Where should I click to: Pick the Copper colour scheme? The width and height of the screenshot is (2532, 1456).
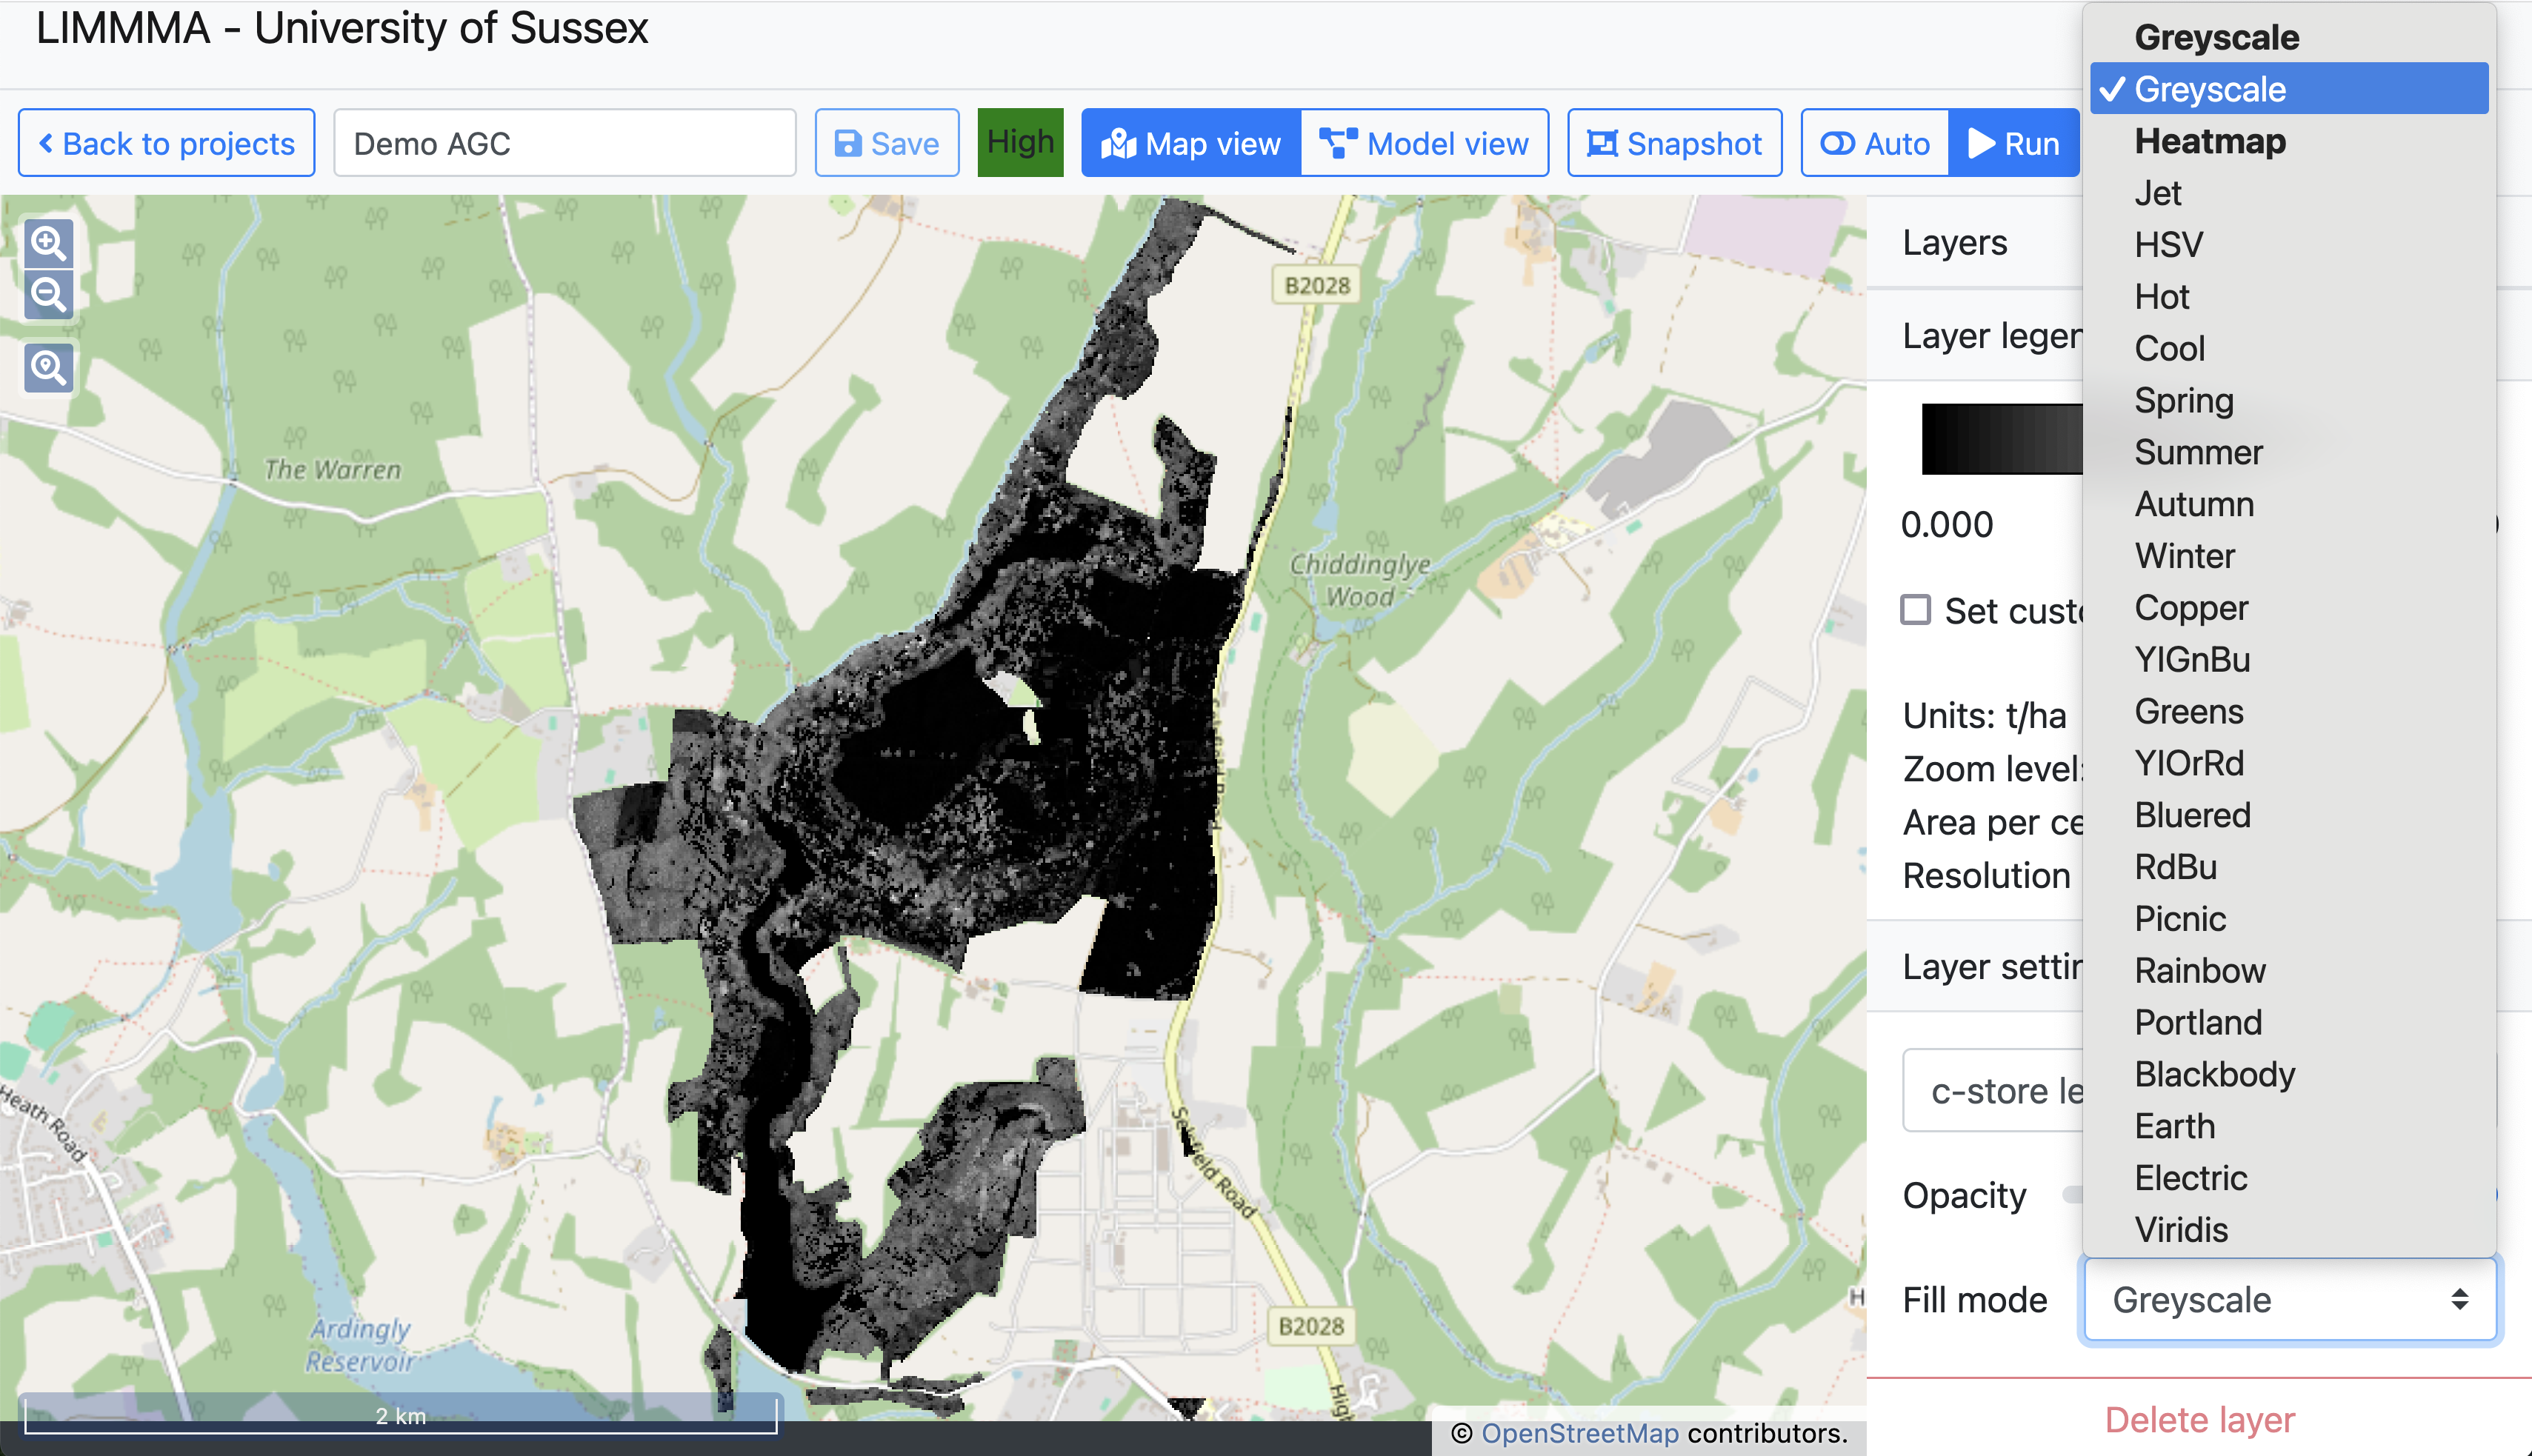point(2190,608)
